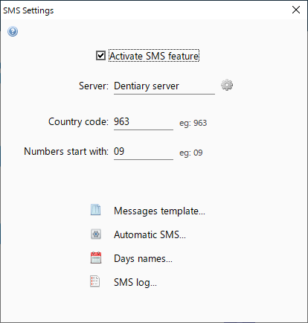Close the SMS Settings window
308x323 pixels.
click(x=296, y=10)
